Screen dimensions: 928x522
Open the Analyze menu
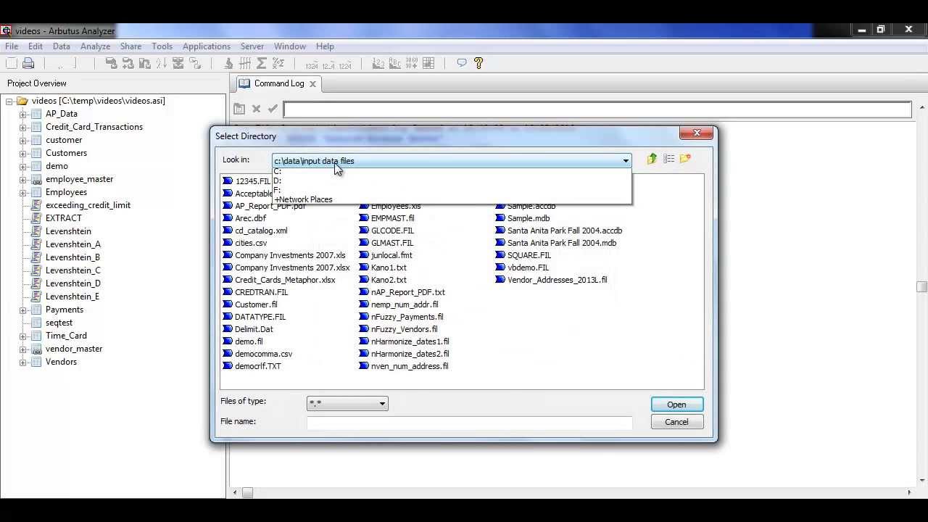pos(95,46)
